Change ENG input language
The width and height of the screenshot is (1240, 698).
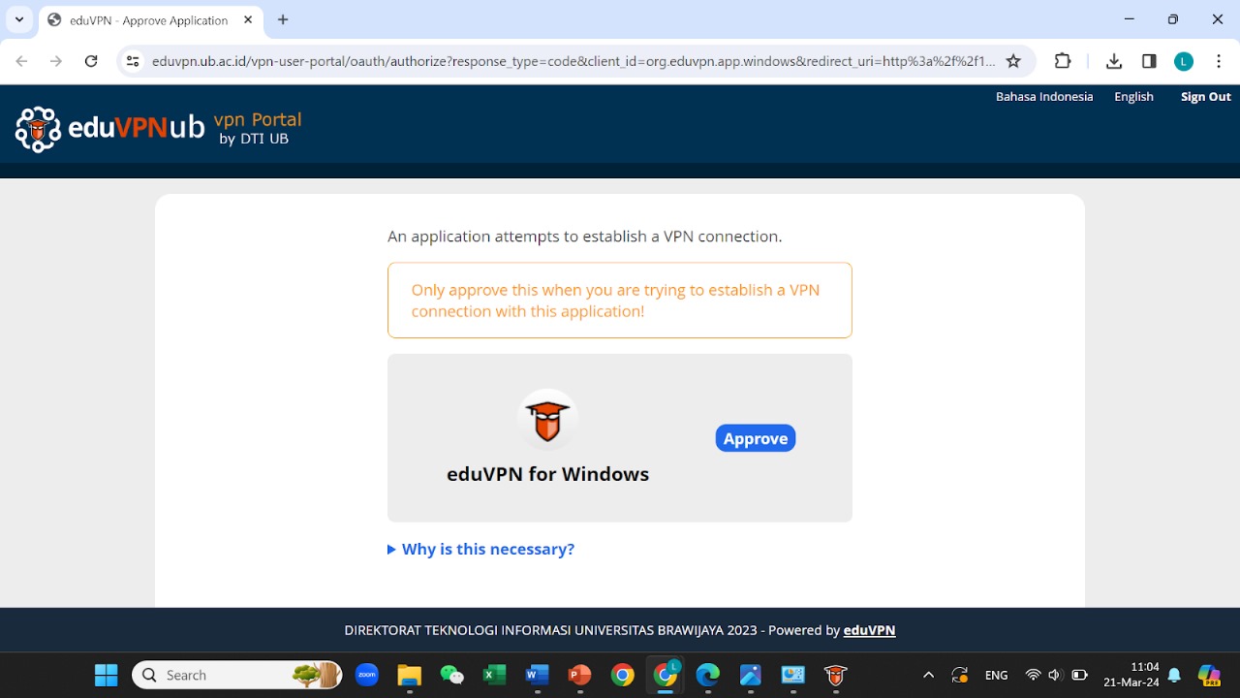[x=996, y=675]
